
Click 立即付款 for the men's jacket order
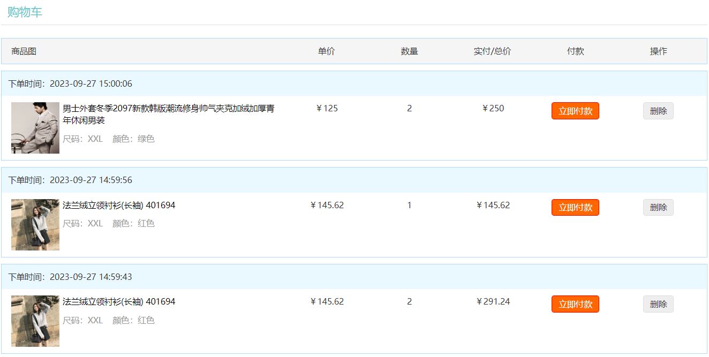tap(575, 111)
